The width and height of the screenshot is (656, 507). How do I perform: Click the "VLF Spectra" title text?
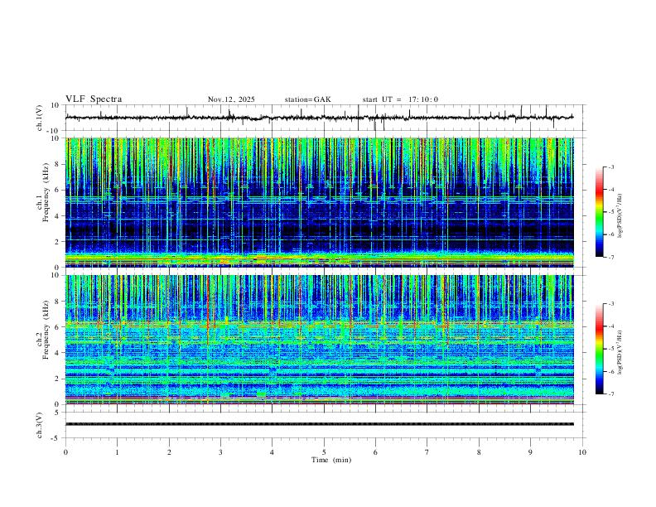[94, 99]
